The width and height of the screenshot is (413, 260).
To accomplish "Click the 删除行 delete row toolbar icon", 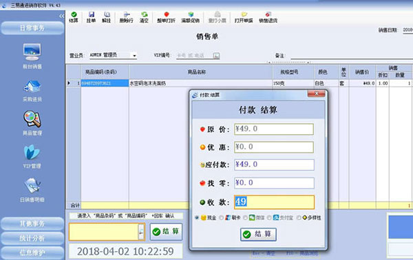I will 127,17.
